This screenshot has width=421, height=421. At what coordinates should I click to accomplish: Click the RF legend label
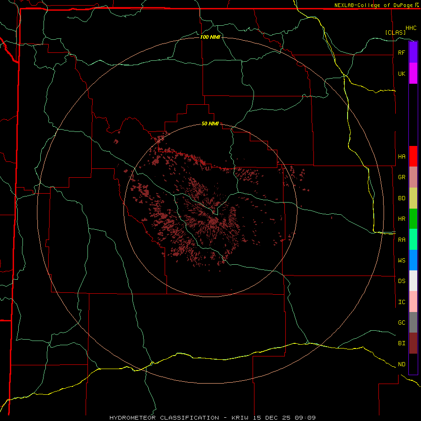point(401,52)
